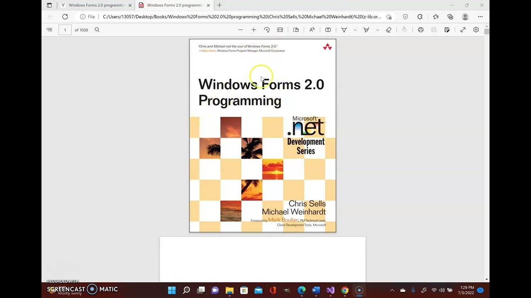Click the page number input field

click(x=65, y=30)
